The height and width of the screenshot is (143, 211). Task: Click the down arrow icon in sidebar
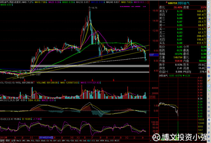click(209, 11)
